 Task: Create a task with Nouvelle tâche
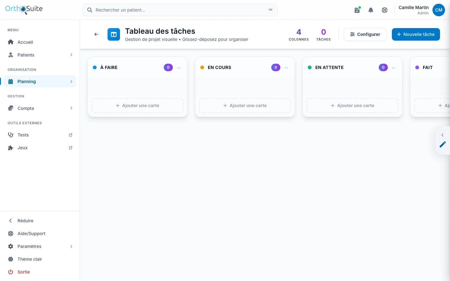[x=416, y=34]
